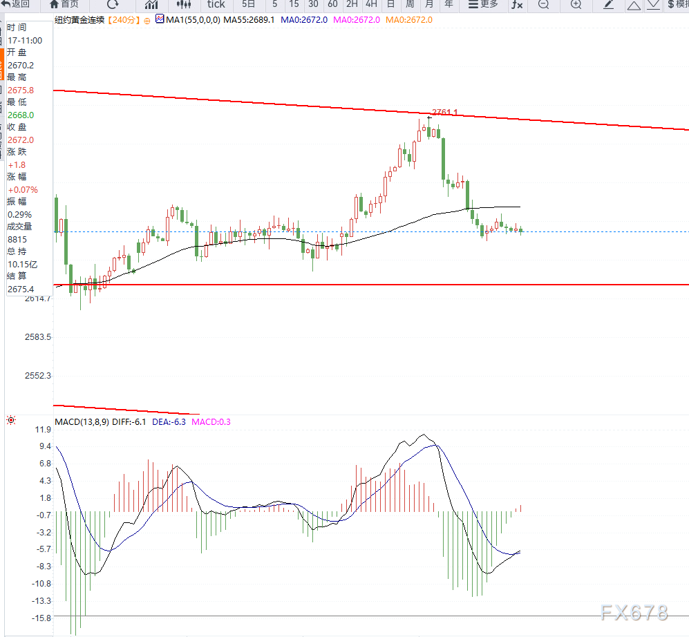The width and height of the screenshot is (689, 637).
Task: Click the +0.07% percent change value
Action: tap(23, 190)
